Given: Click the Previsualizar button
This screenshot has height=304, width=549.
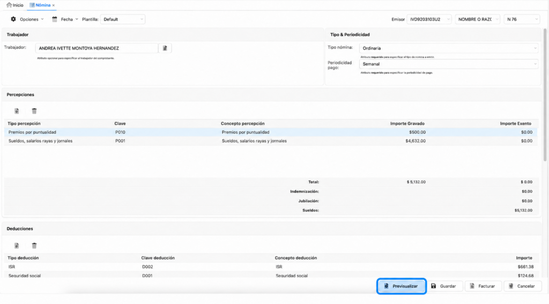Looking at the screenshot, I should point(401,286).
